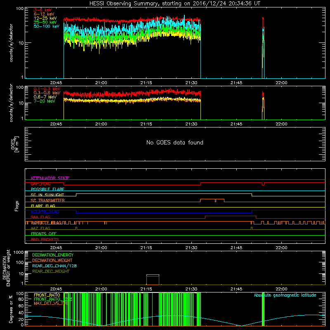Click the decimation box near 21:15

tap(153, 280)
